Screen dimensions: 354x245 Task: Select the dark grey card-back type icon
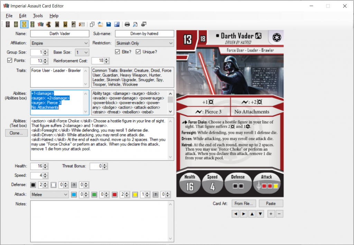8,24
